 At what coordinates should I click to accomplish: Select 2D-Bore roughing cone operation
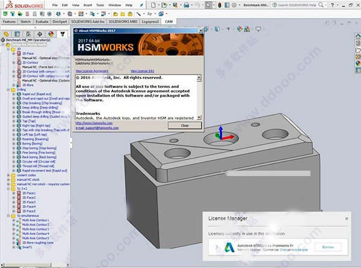[x=38, y=243]
